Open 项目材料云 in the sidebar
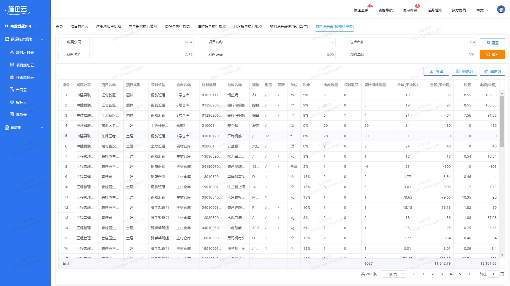 click(25, 53)
